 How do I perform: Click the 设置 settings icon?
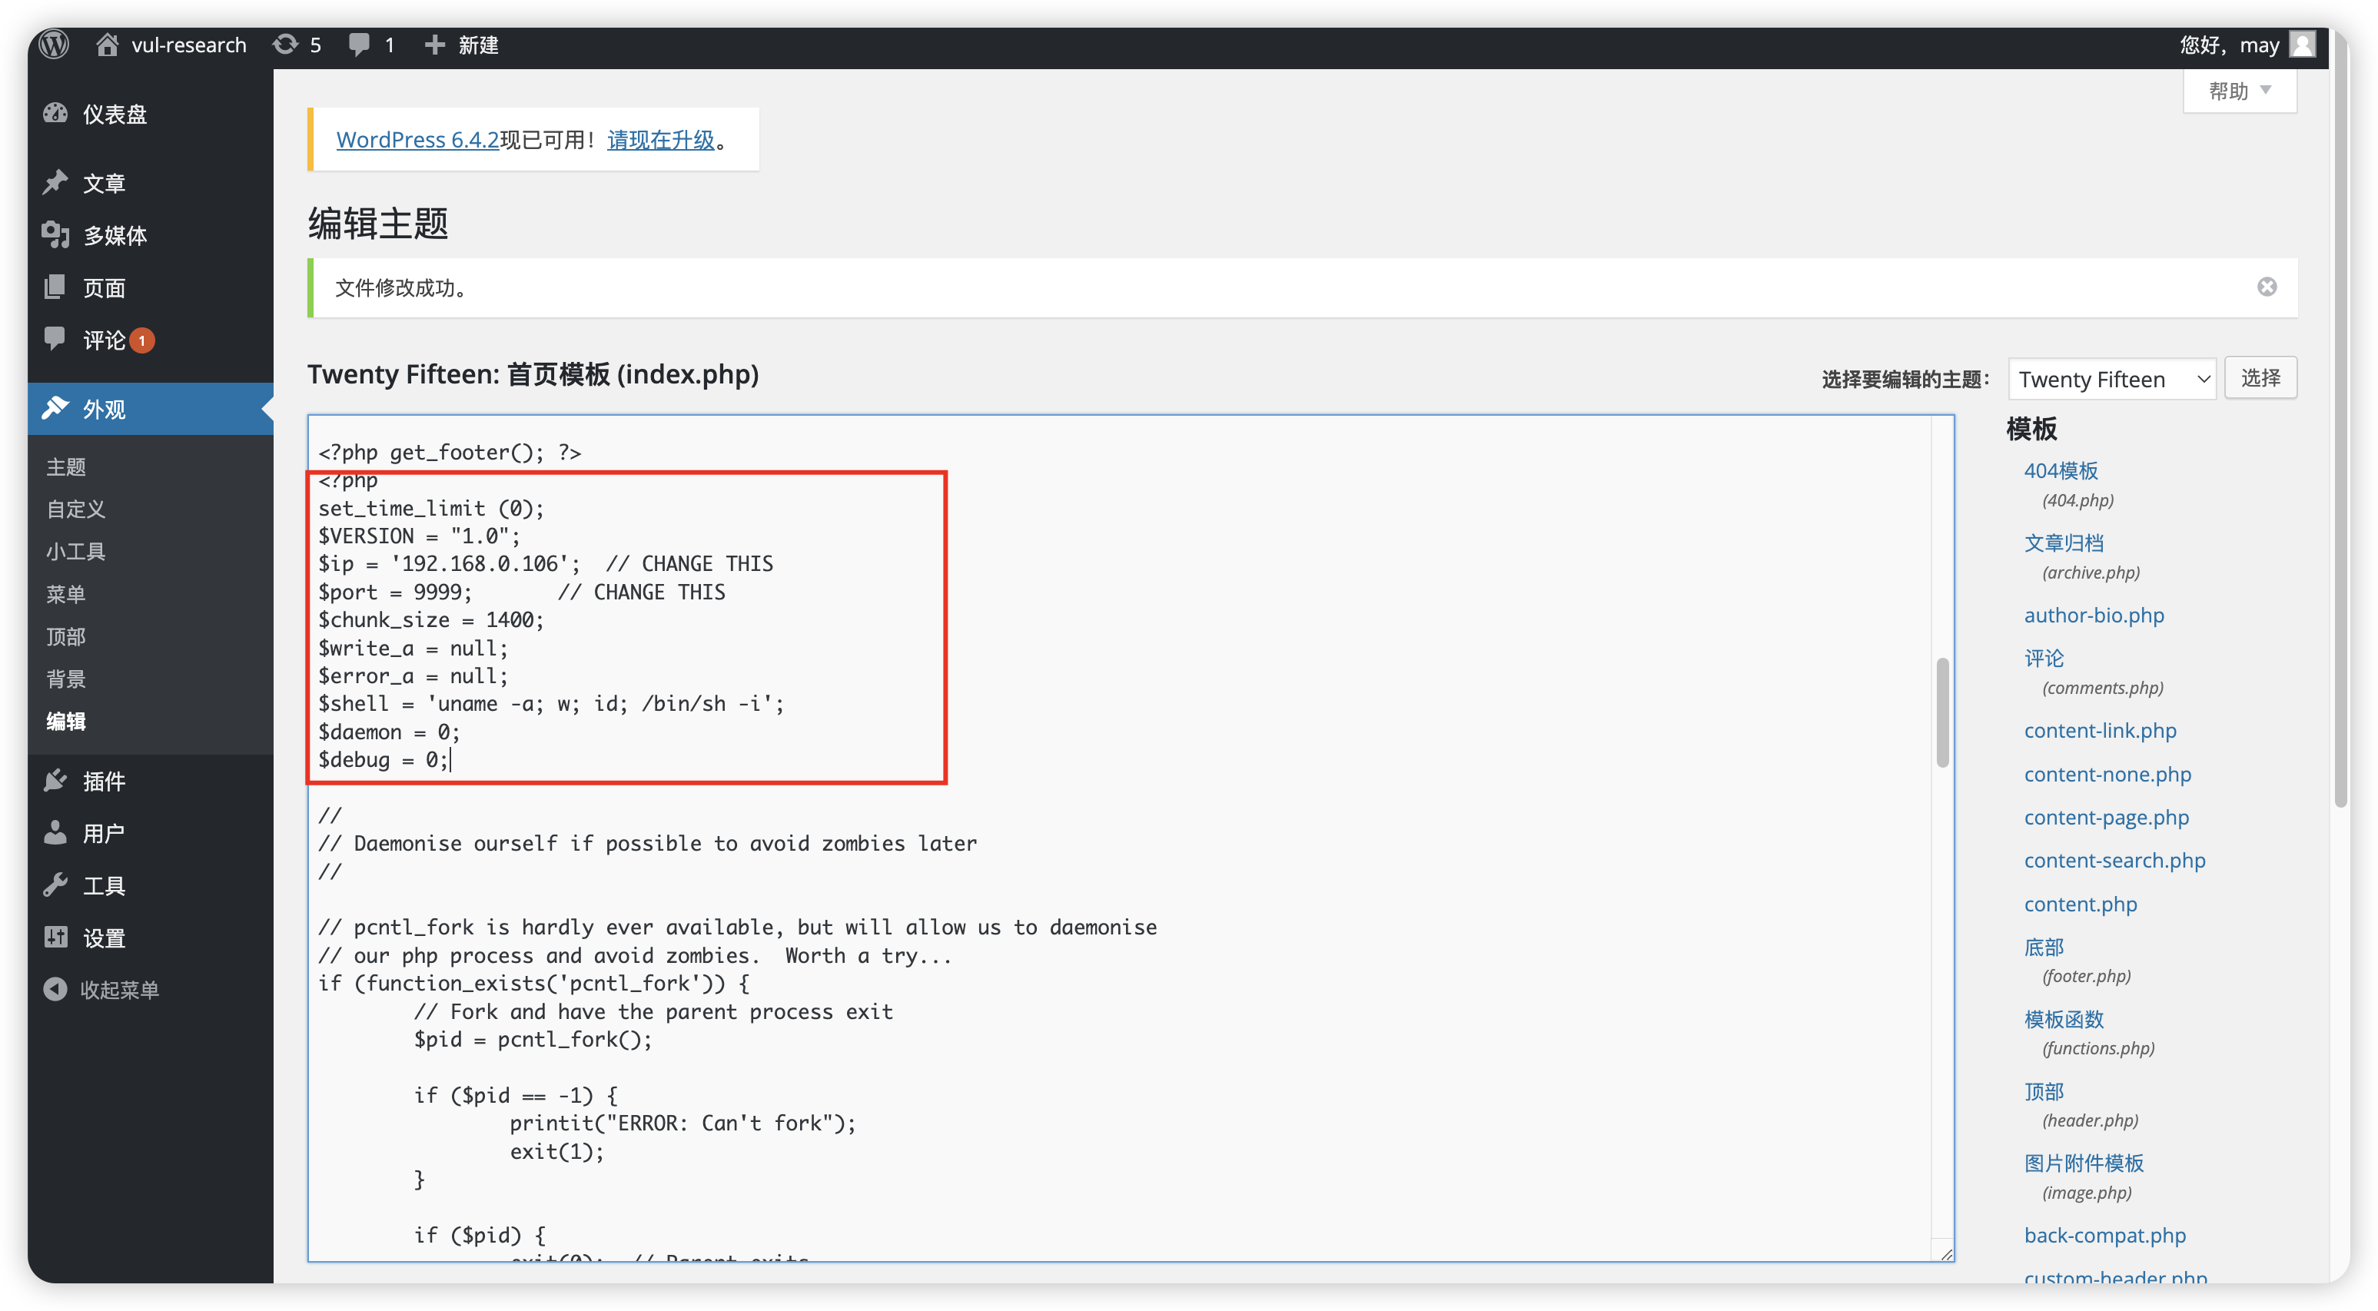coord(55,937)
